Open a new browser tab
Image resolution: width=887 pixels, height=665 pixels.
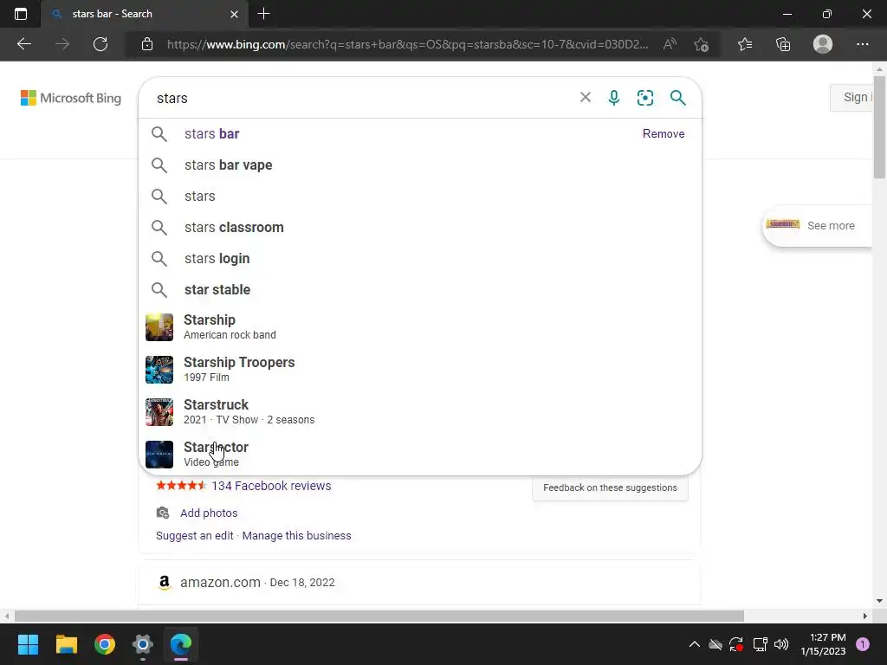(x=263, y=14)
